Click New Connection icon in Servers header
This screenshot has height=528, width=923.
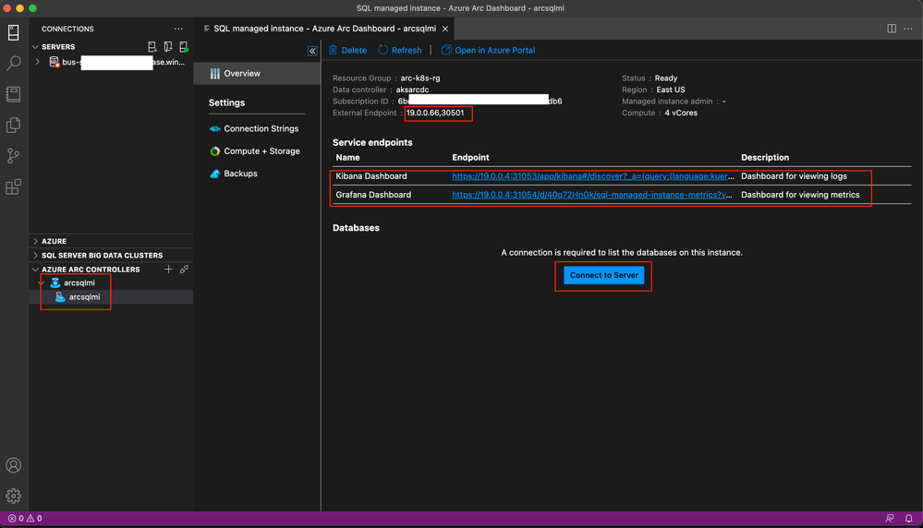pyautogui.click(x=152, y=46)
